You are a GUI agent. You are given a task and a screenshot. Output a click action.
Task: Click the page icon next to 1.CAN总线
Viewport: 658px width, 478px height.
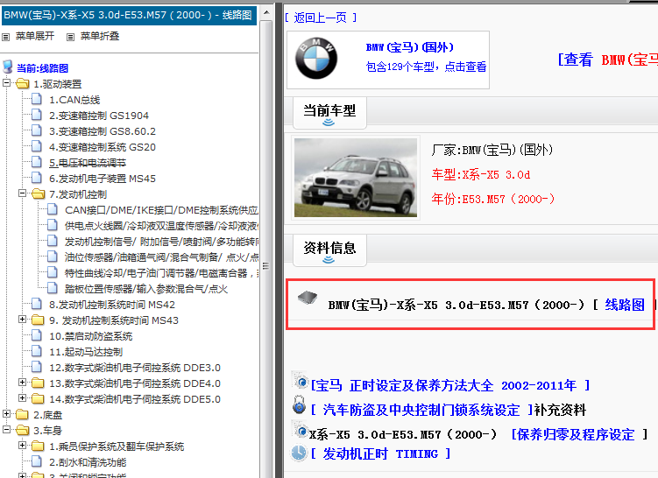pyautogui.click(x=37, y=100)
